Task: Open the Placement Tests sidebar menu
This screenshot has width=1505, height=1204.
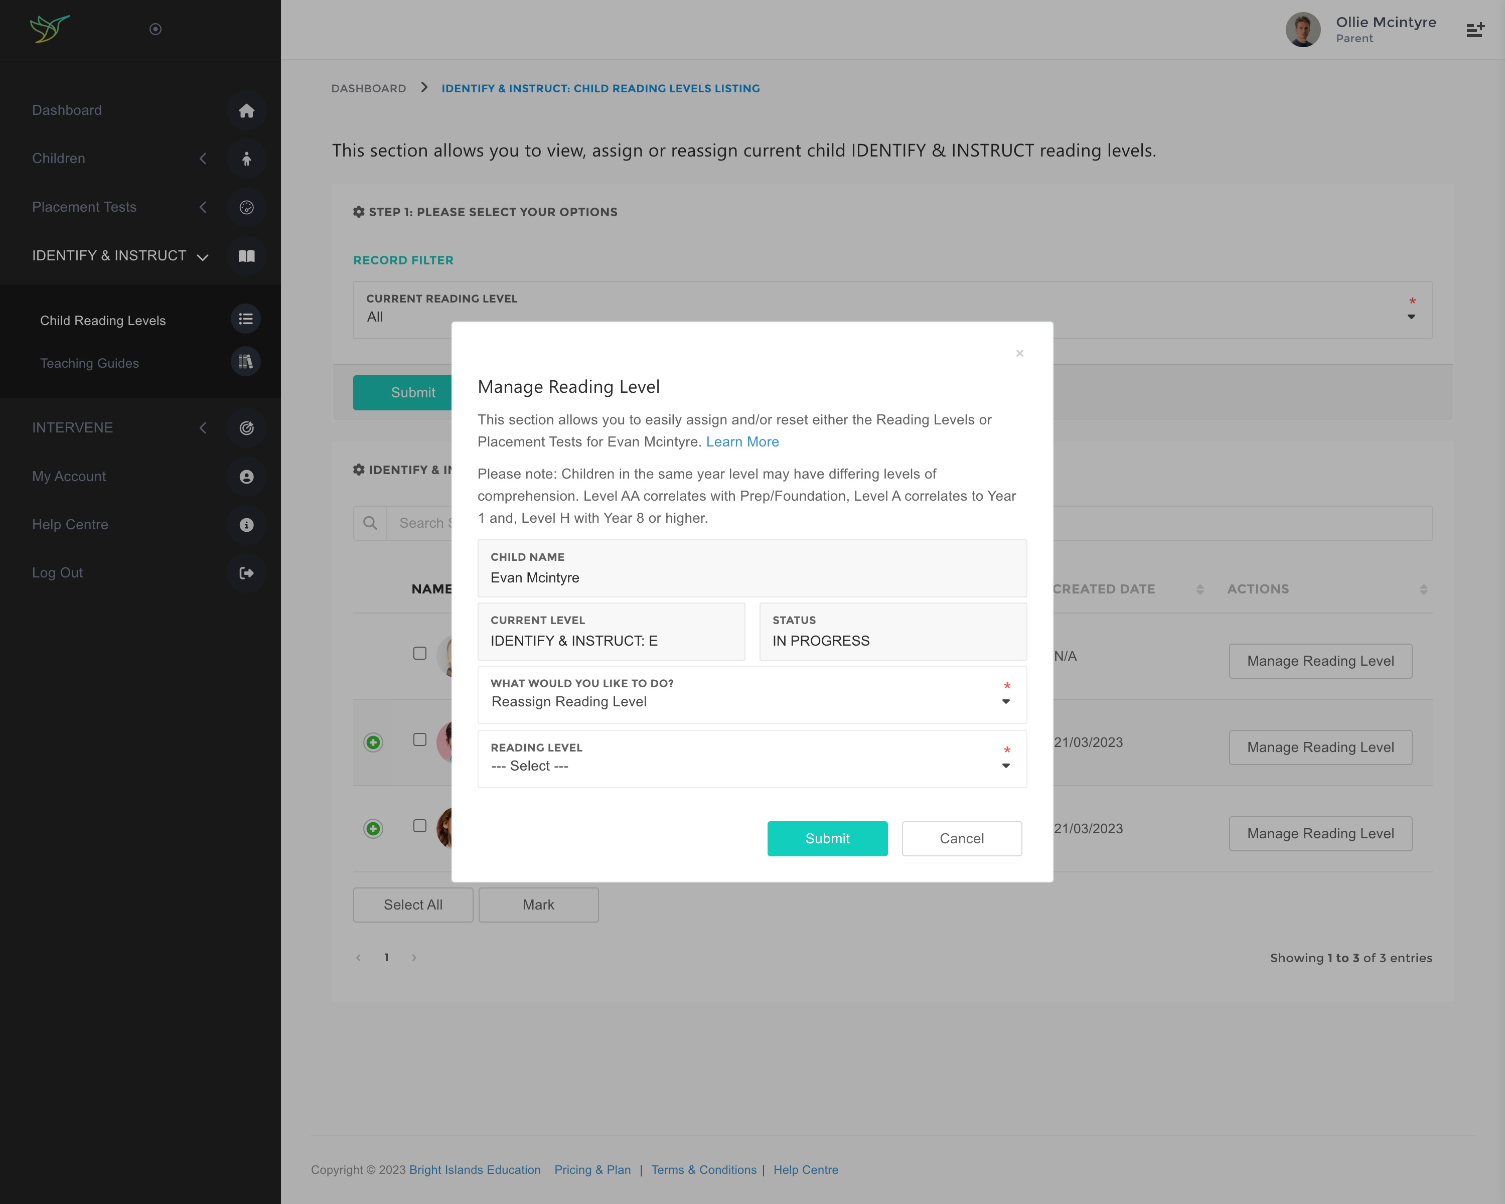Action: [x=84, y=207]
